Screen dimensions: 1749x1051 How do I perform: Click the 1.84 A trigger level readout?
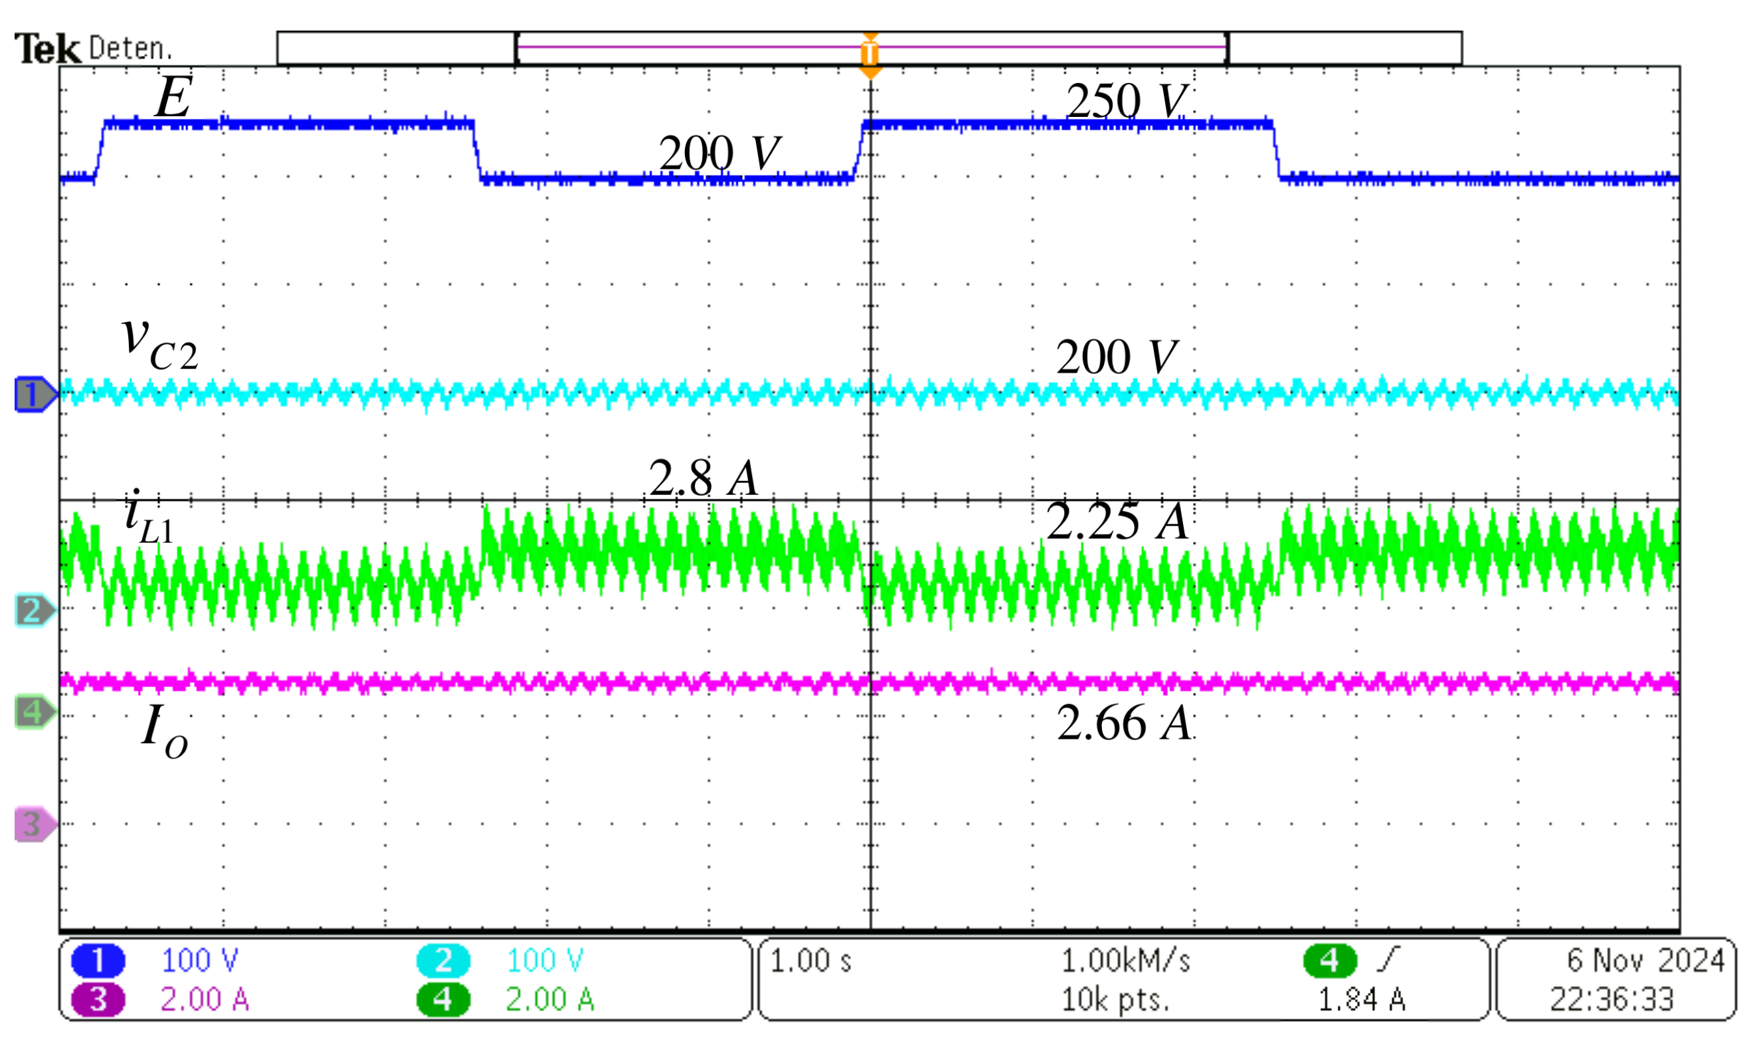coord(1362,1000)
